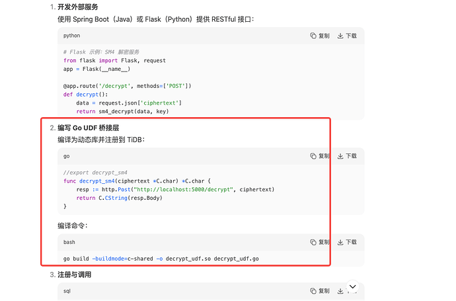Click the bash language label
The height and width of the screenshot is (301, 456).
point(69,242)
